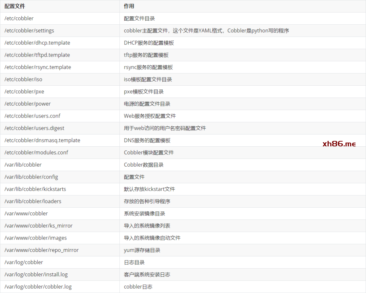
Task: Click /var/www/cobbler/ks_mirror path text
Action: pyautogui.click(x=38, y=226)
